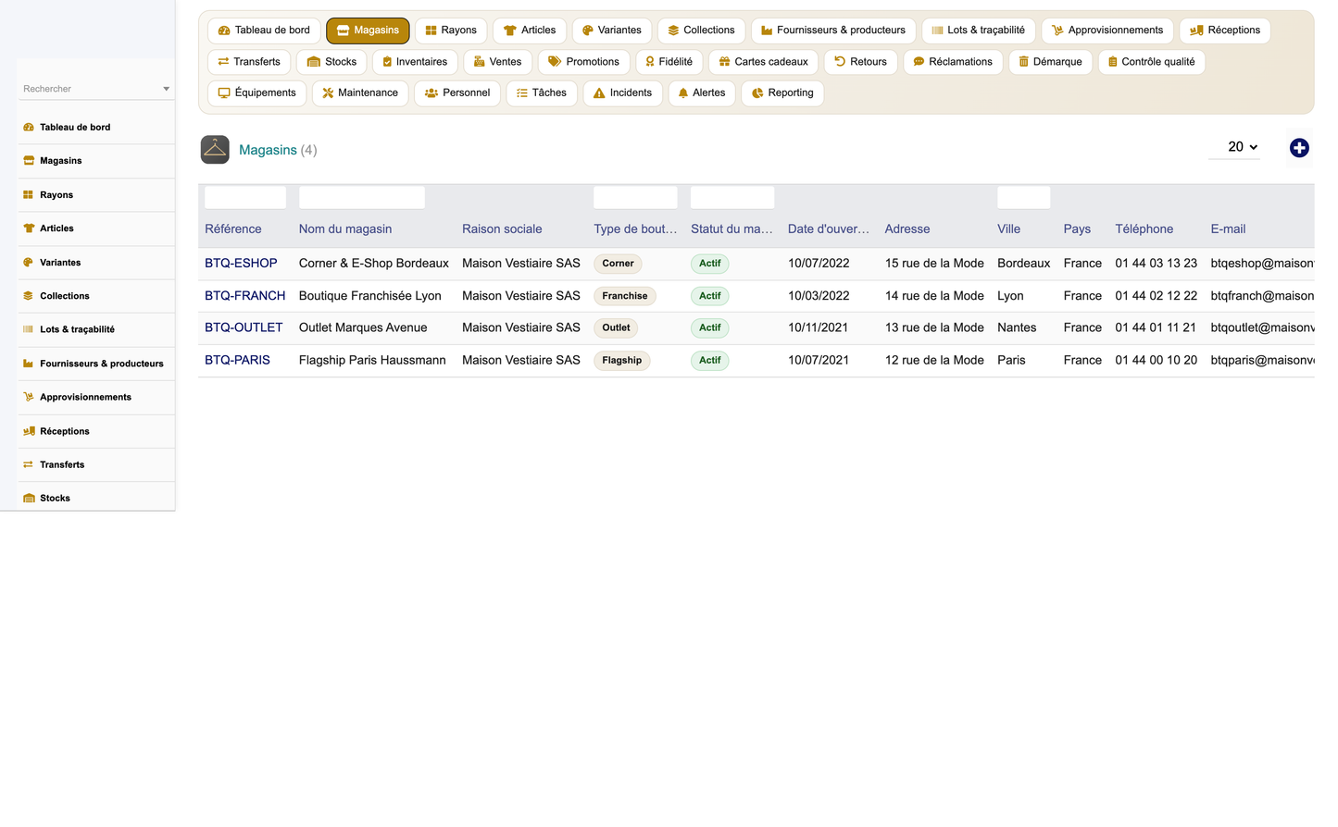Screen dimensions: 1338x827
Task: Click the Référence filter input field
Action: pyautogui.click(x=245, y=197)
